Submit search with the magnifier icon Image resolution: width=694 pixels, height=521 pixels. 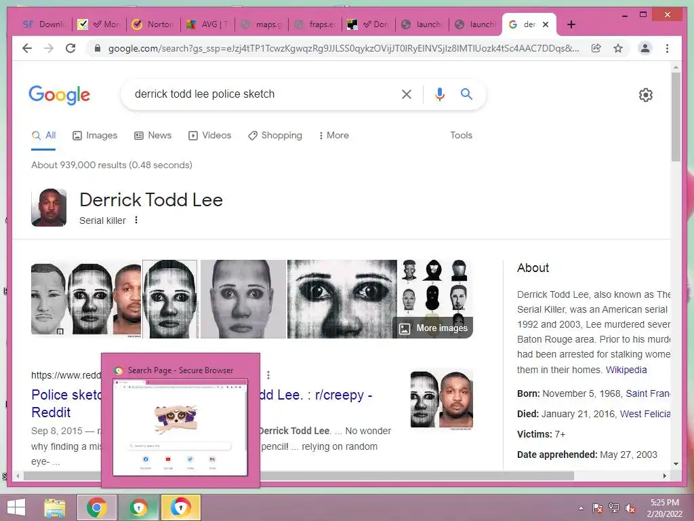coord(466,94)
